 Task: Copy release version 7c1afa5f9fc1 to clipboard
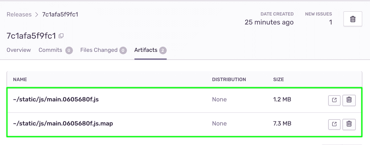[x=61, y=36]
